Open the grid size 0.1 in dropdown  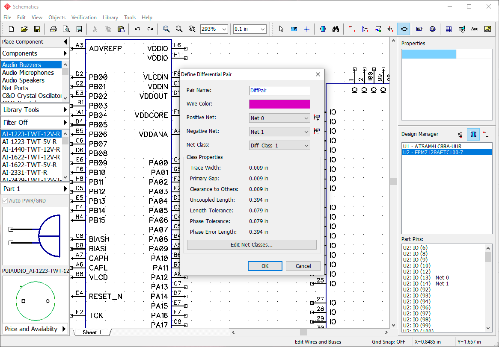[x=263, y=29]
